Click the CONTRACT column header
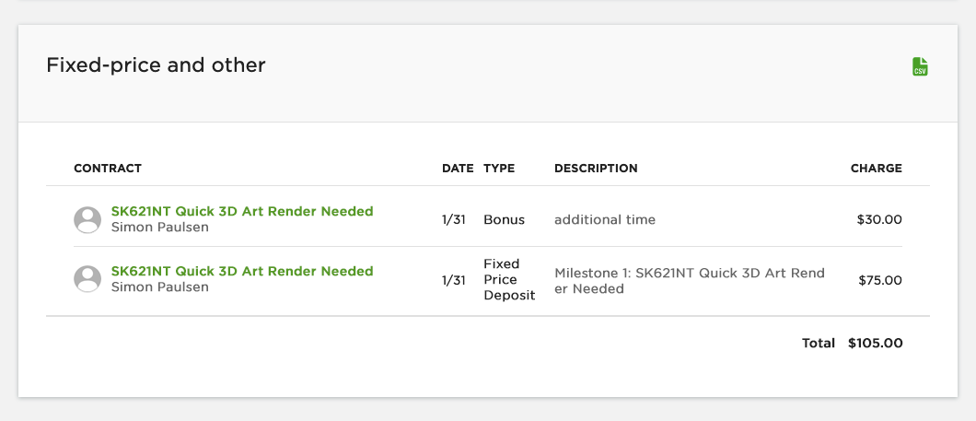The height and width of the screenshot is (421, 976). click(x=108, y=169)
